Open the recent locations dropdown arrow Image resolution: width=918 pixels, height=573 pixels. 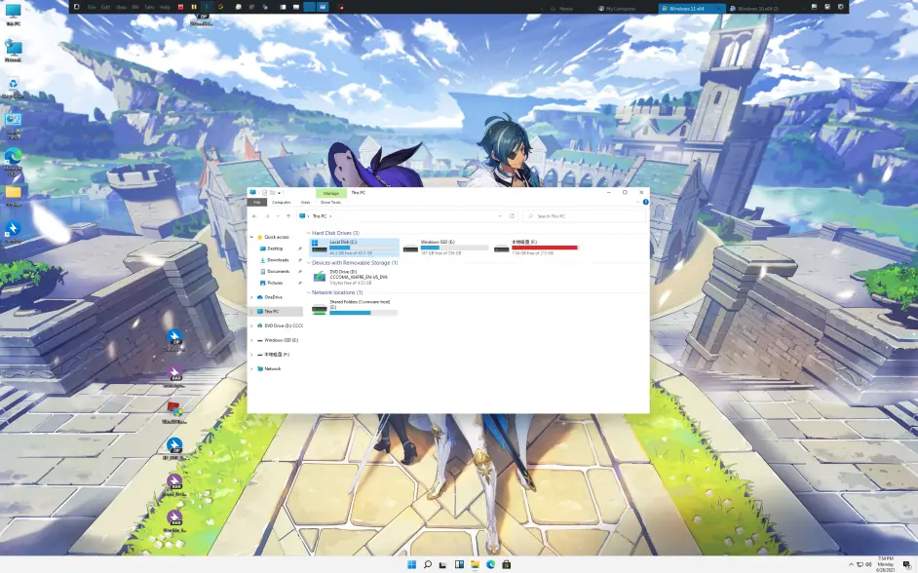point(278,216)
